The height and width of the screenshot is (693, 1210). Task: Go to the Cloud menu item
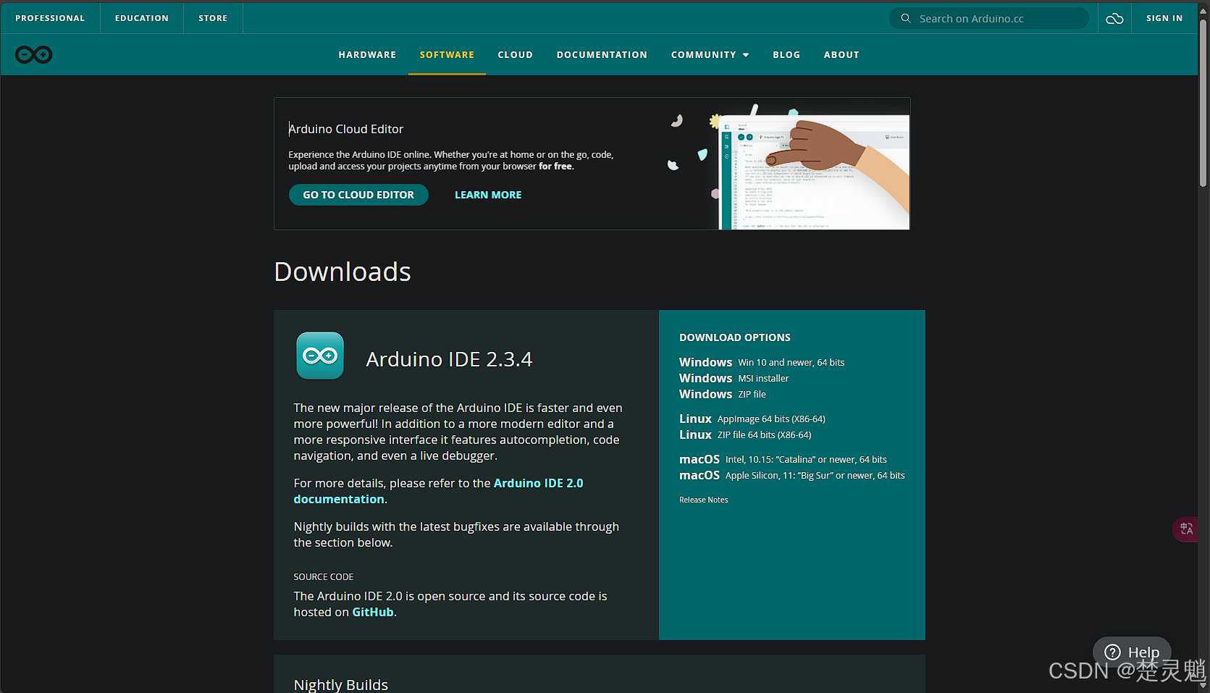pyautogui.click(x=515, y=54)
